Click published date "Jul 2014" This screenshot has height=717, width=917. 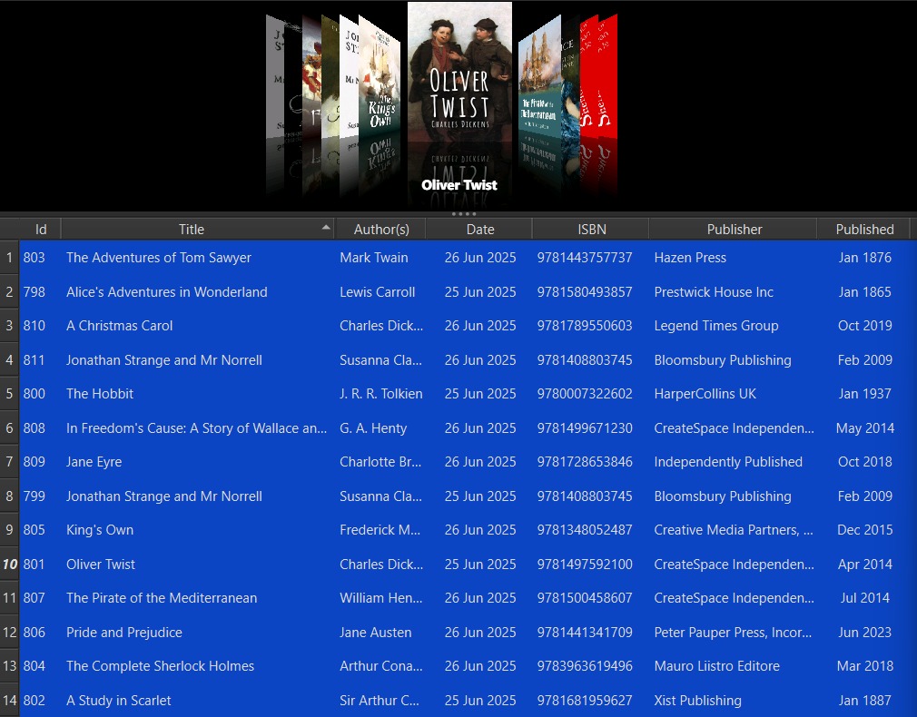pyautogui.click(x=865, y=598)
